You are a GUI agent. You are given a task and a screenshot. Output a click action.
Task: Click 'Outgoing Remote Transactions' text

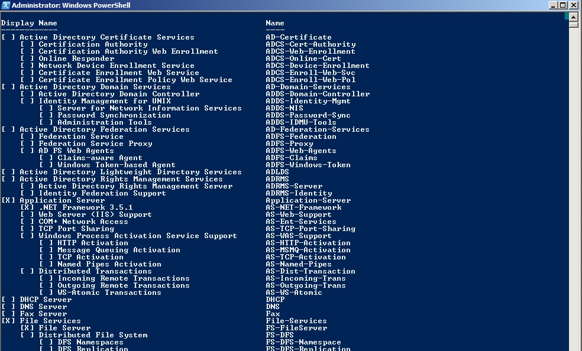pos(124,285)
